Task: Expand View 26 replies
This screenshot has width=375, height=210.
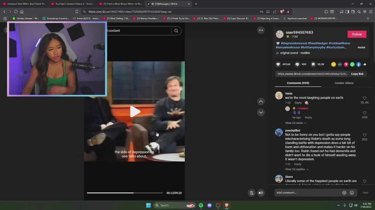Action: [297, 169]
